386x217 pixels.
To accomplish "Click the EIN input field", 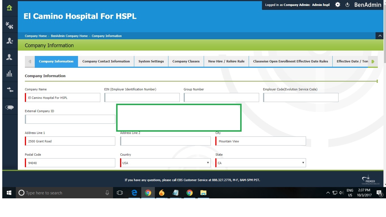I will pos(142,98).
